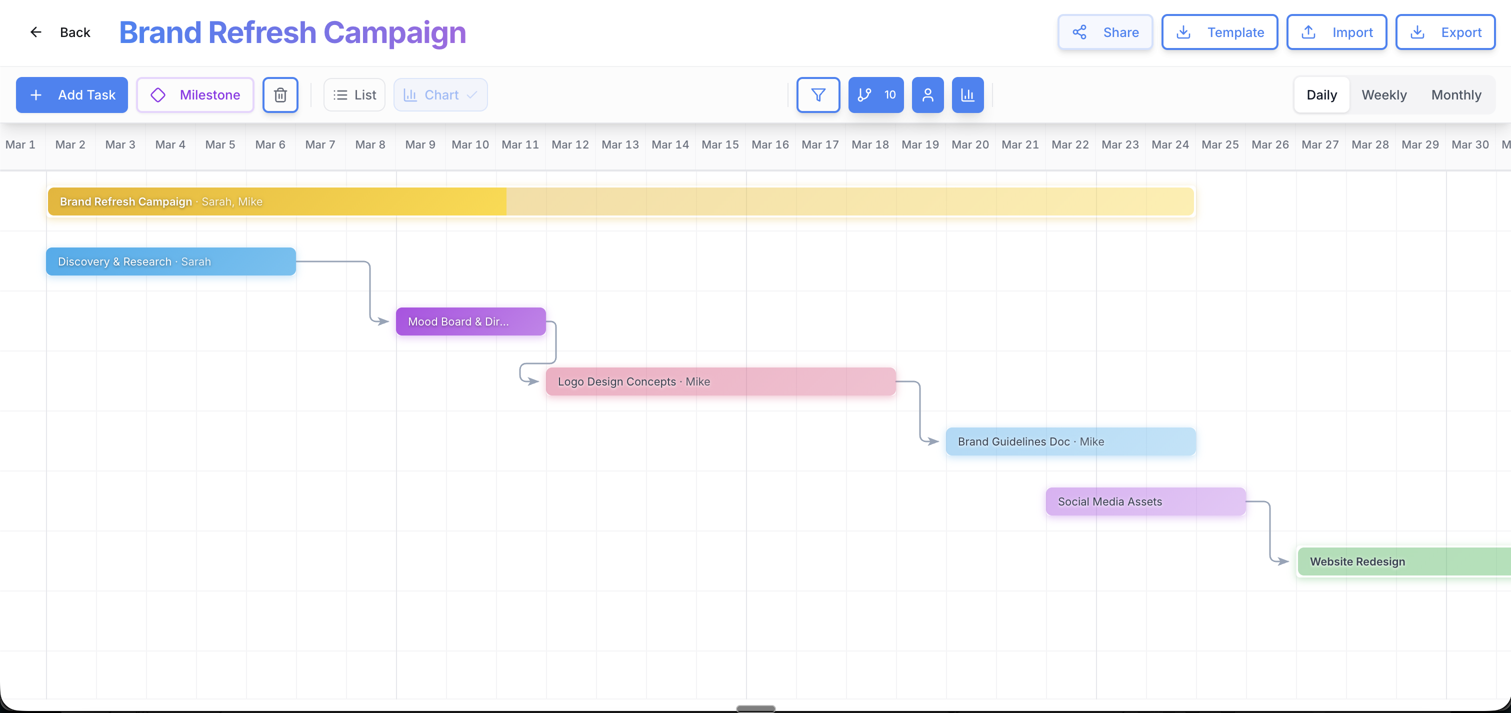Click the Import button

(1336, 32)
